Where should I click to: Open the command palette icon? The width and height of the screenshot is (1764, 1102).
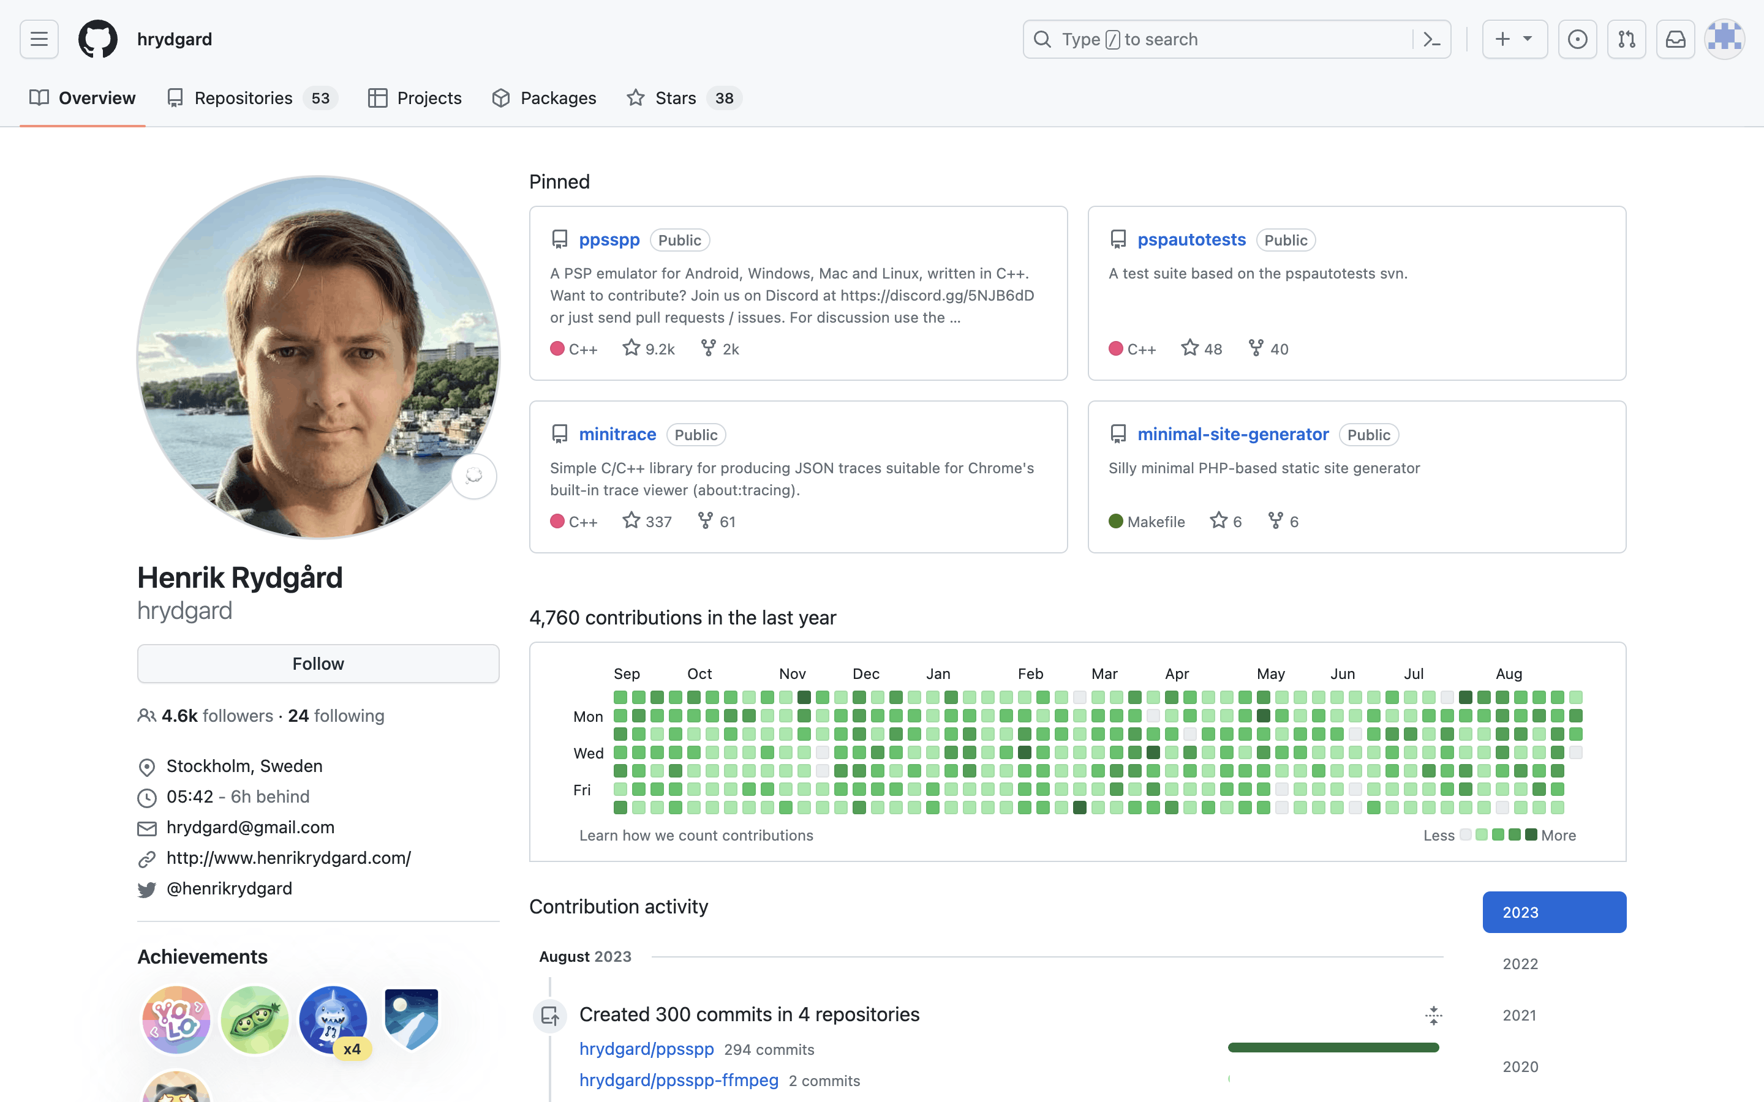click(x=1431, y=39)
